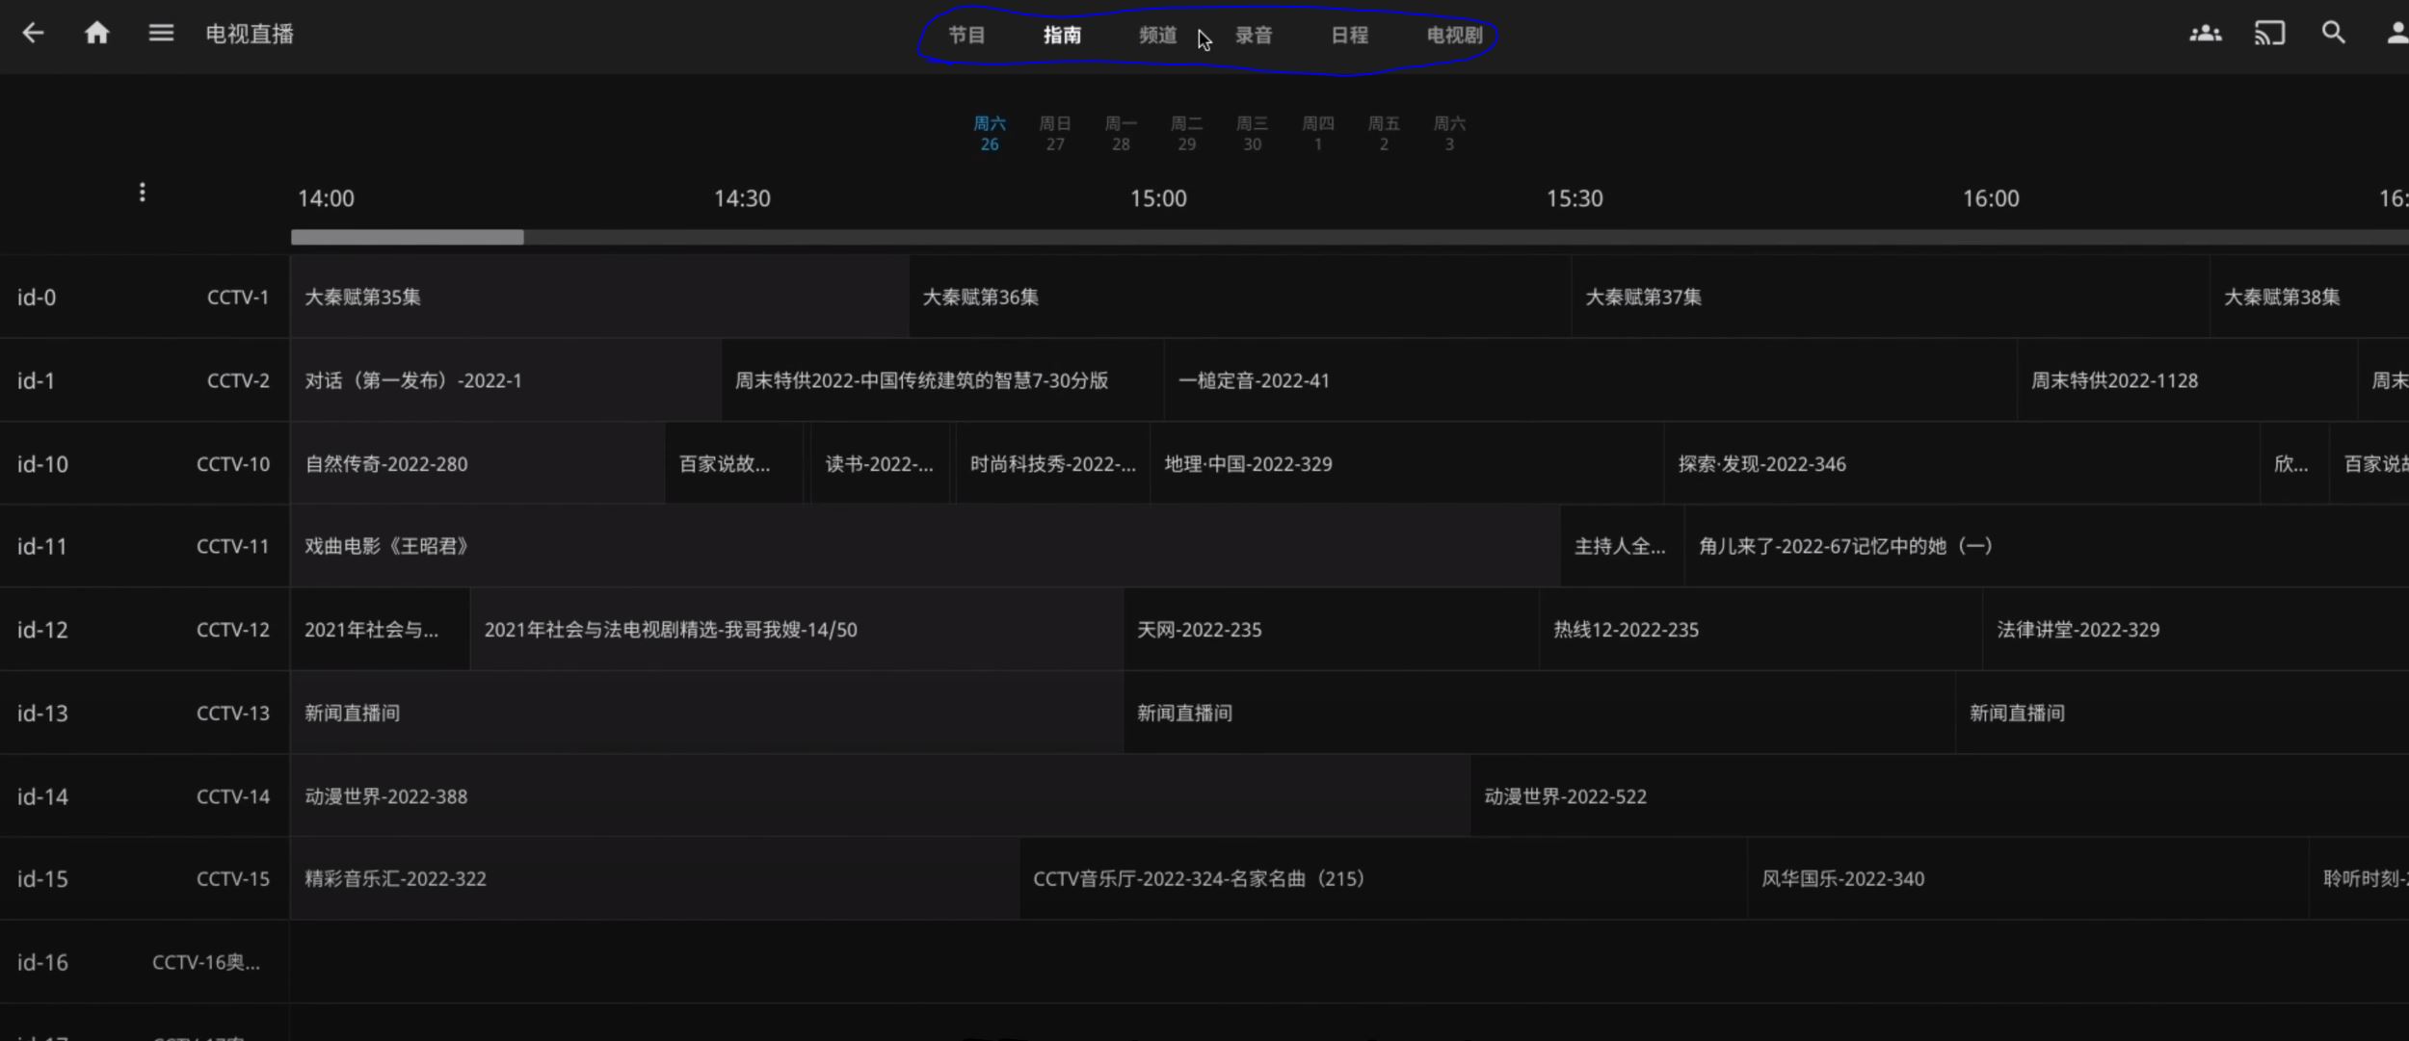Open the 录音 tab
The image size is (2409, 1041).
pos(1254,36)
